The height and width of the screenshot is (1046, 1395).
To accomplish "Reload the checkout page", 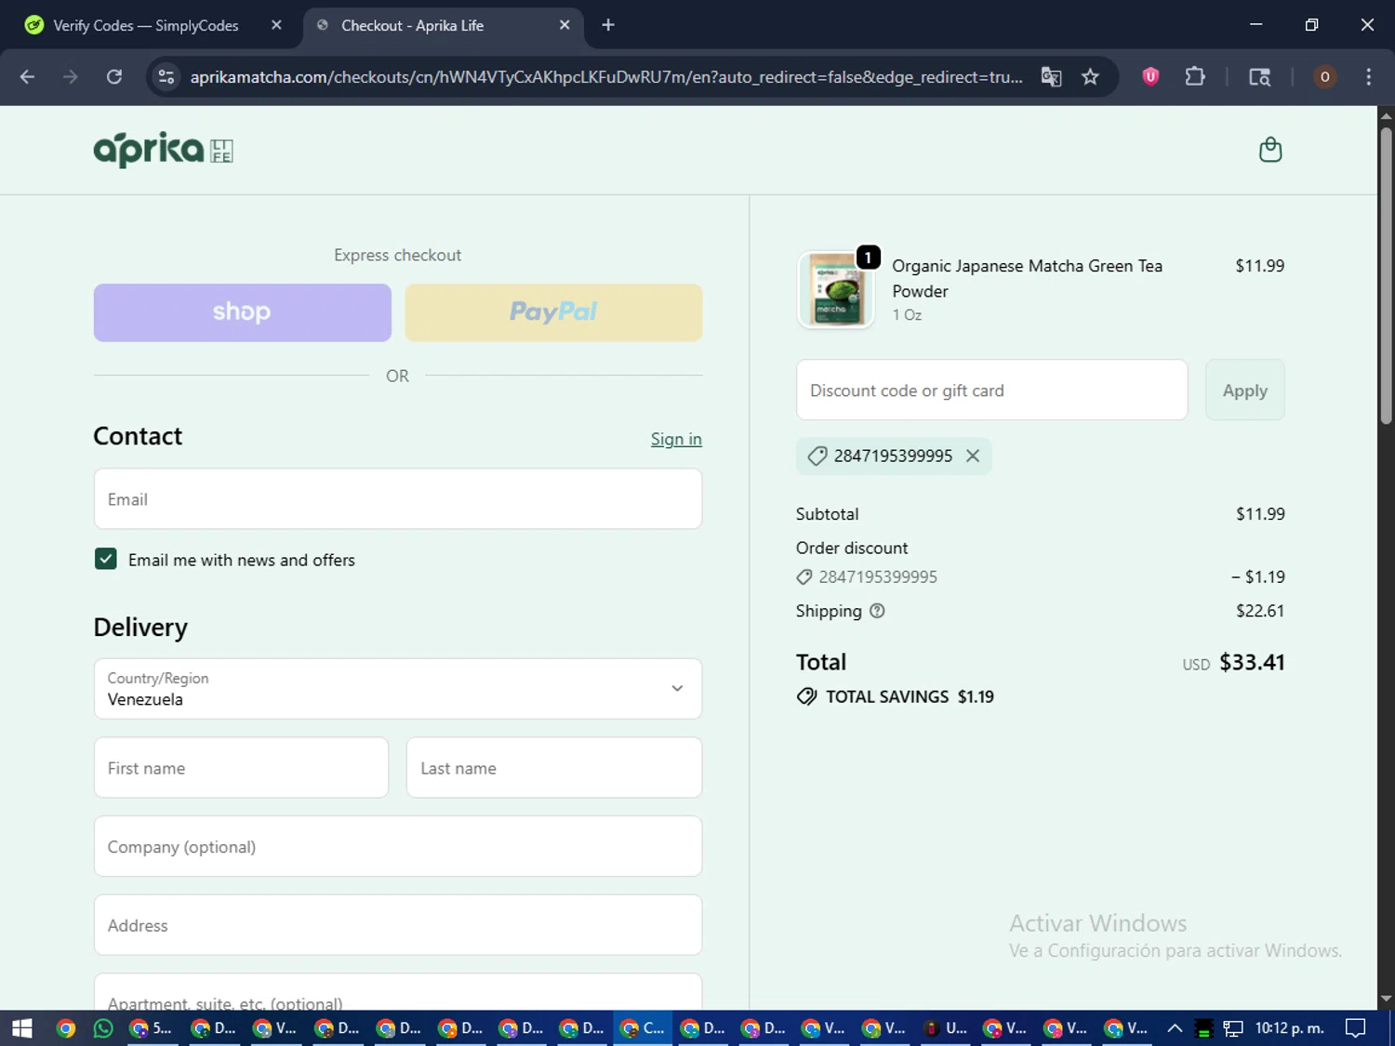I will [114, 77].
